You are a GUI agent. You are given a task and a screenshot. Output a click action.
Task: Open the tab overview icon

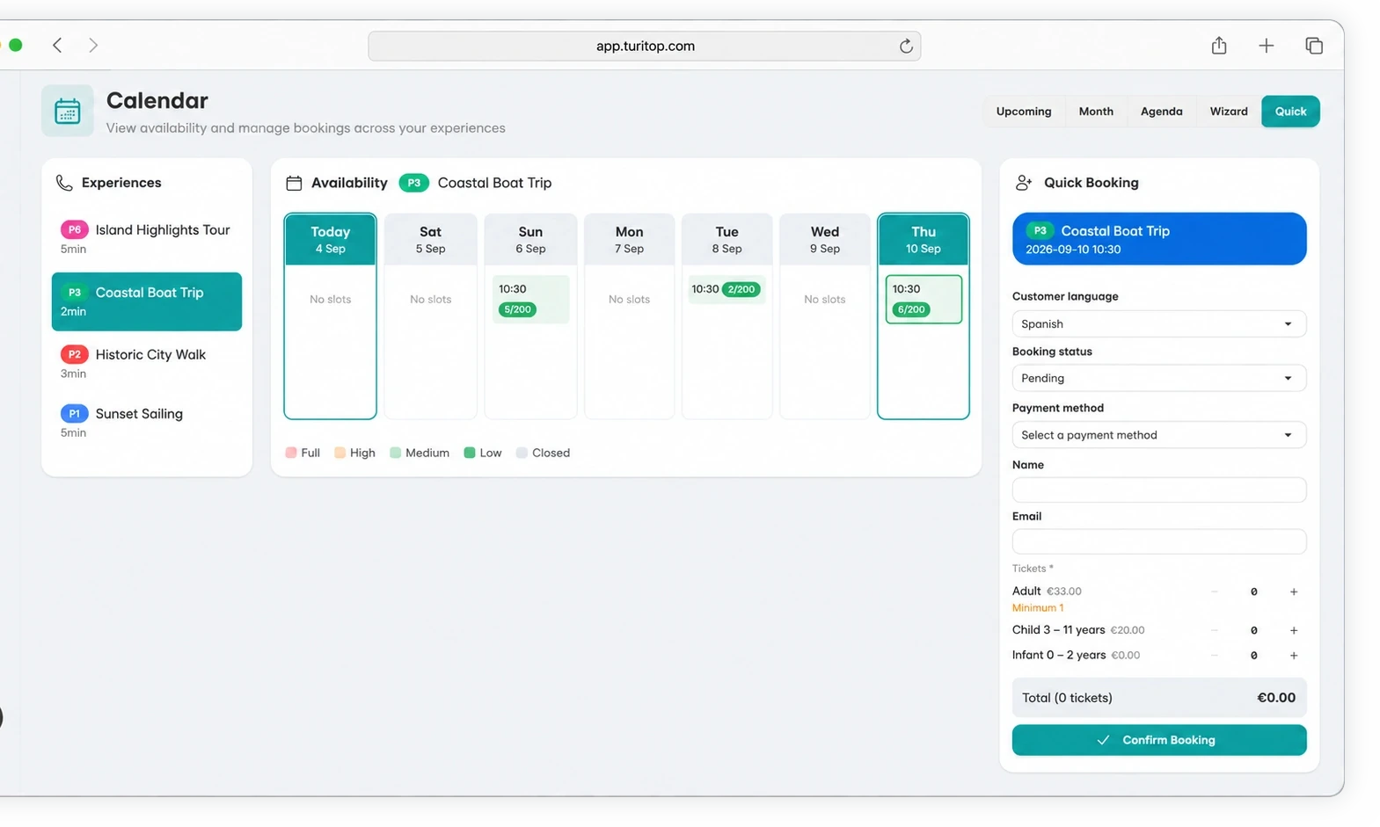1313,46
